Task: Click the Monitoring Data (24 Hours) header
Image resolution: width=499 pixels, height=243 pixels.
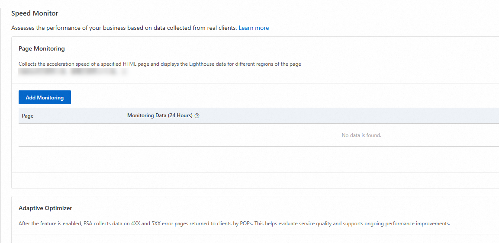Action: point(160,115)
